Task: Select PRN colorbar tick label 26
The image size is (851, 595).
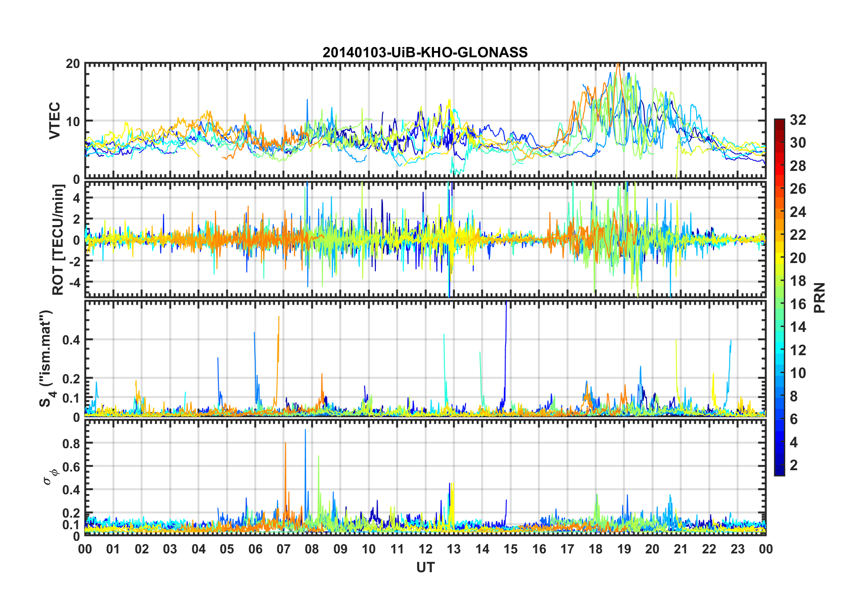Action: [798, 189]
